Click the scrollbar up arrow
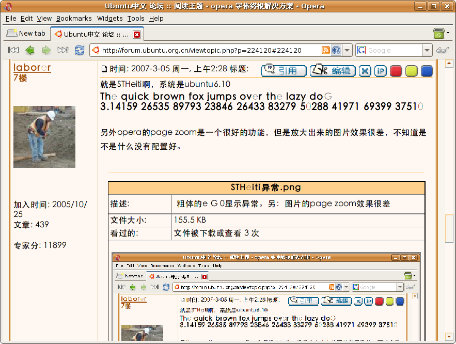Viewport: 456px width, 344px height. [449, 64]
